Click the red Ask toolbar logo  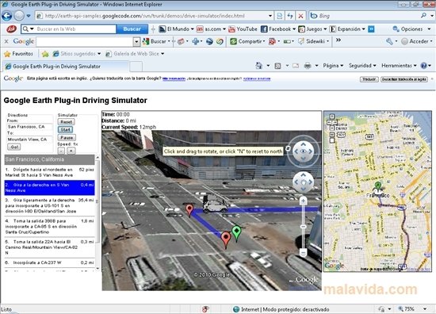point(11,29)
